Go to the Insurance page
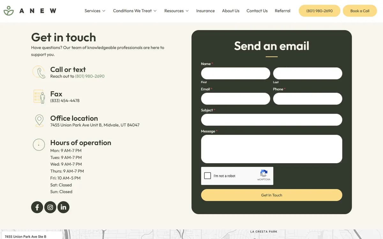Image resolution: width=383 pixels, height=239 pixels. 206,11
